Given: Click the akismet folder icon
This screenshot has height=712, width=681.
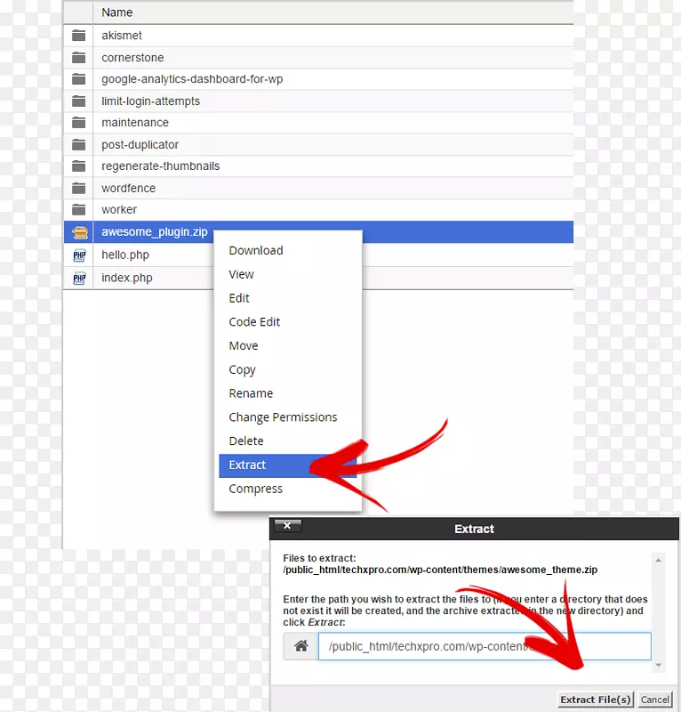Looking at the screenshot, I should [78, 36].
